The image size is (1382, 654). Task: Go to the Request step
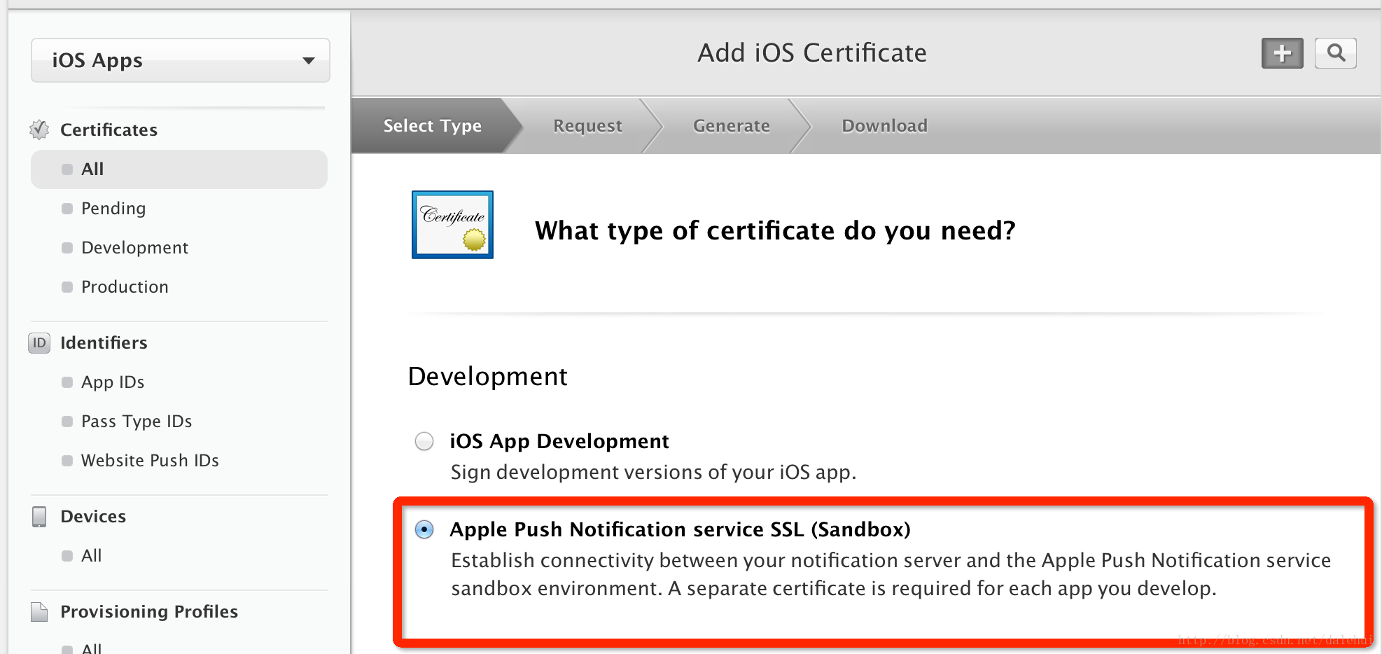pos(587,125)
